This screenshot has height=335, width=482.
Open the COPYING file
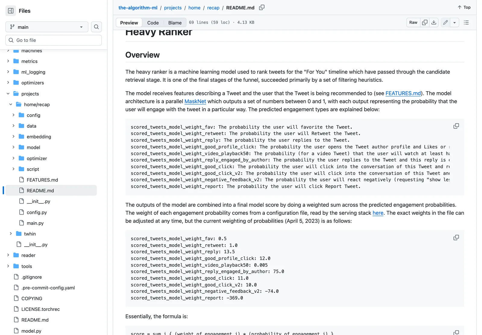click(x=32, y=299)
